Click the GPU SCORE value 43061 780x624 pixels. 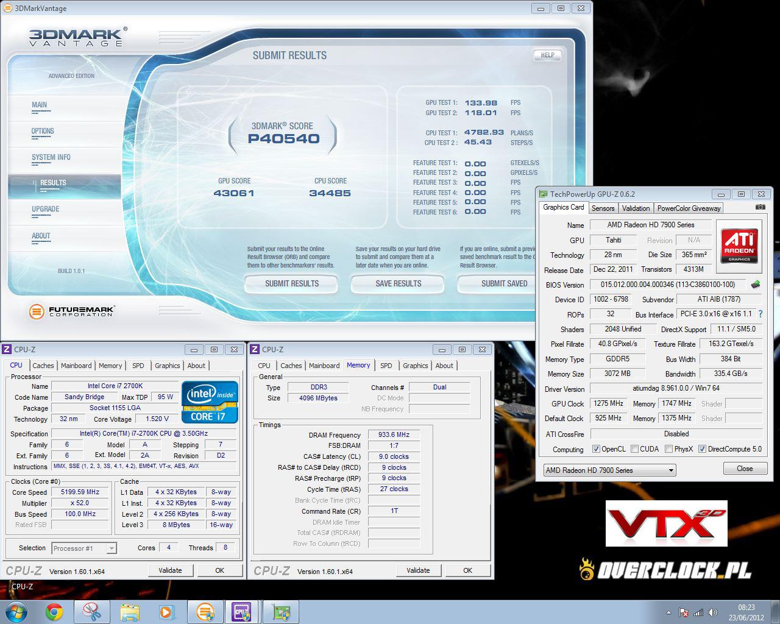click(x=234, y=193)
